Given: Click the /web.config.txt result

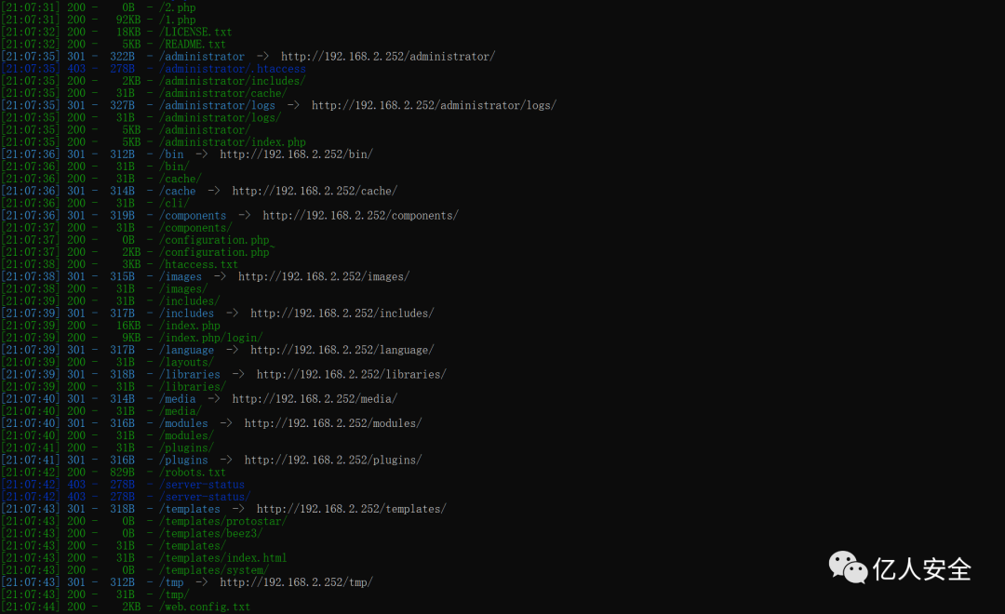Looking at the screenshot, I should [205, 607].
